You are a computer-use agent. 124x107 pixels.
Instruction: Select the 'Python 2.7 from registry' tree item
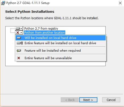coord(41,29)
